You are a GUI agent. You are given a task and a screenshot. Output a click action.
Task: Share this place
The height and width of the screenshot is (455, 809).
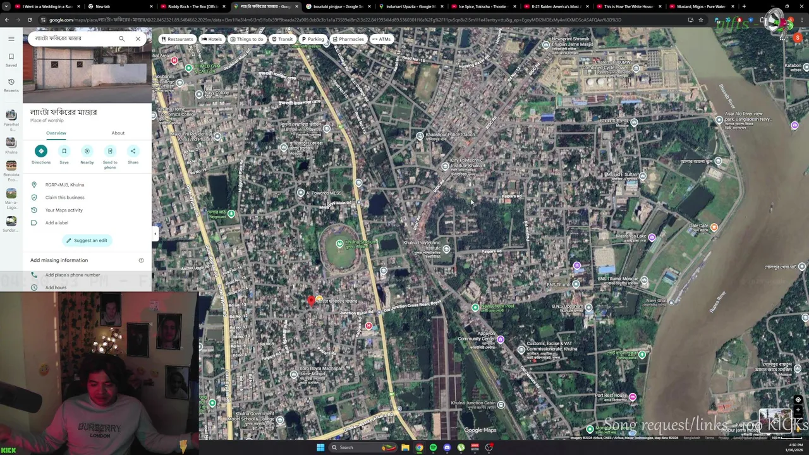click(133, 154)
